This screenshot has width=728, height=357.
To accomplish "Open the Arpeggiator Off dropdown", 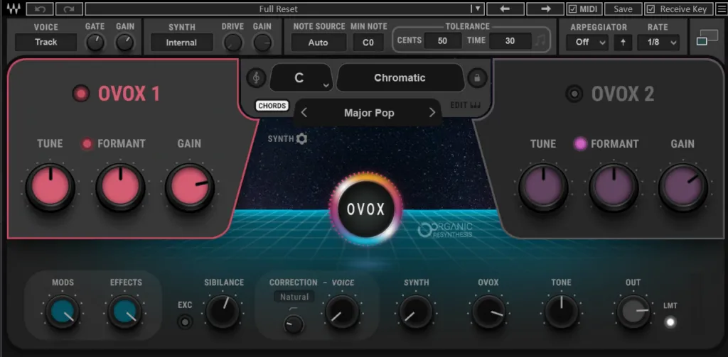I will pyautogui.click(x=587, y=42).
